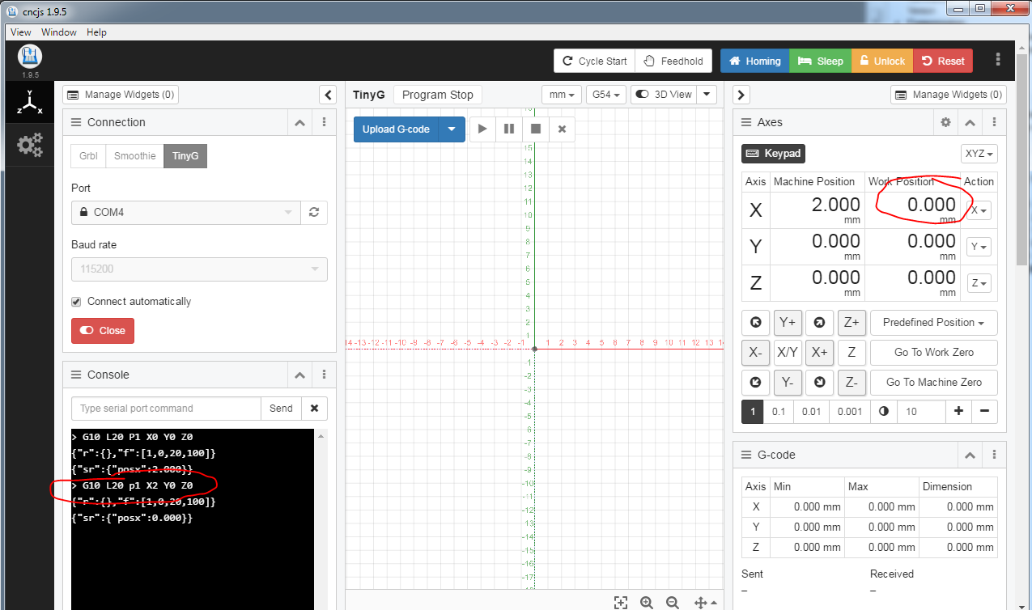The height and width of the screenshot is (610, 1032).
Task: Toggle Connect automatically checkbox
Action: coord(77,302)
